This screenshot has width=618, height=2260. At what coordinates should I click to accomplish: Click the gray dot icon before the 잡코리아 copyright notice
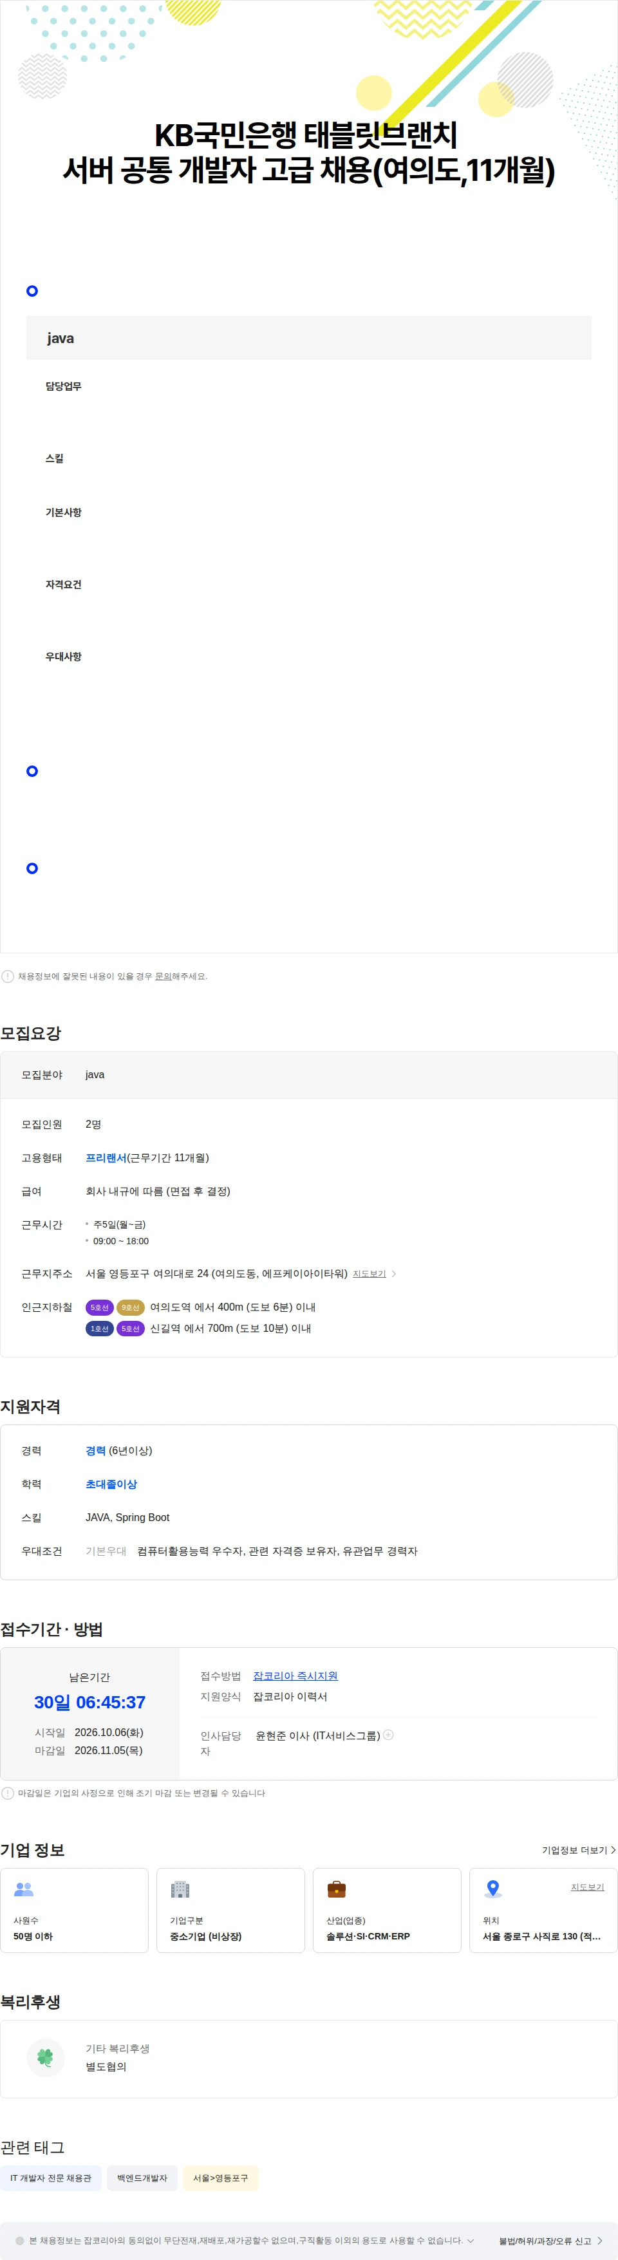tap(19, 2241)
